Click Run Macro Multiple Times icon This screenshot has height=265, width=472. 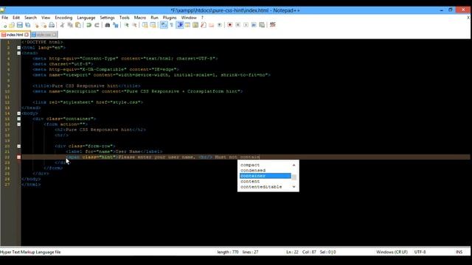coord(254,25)
